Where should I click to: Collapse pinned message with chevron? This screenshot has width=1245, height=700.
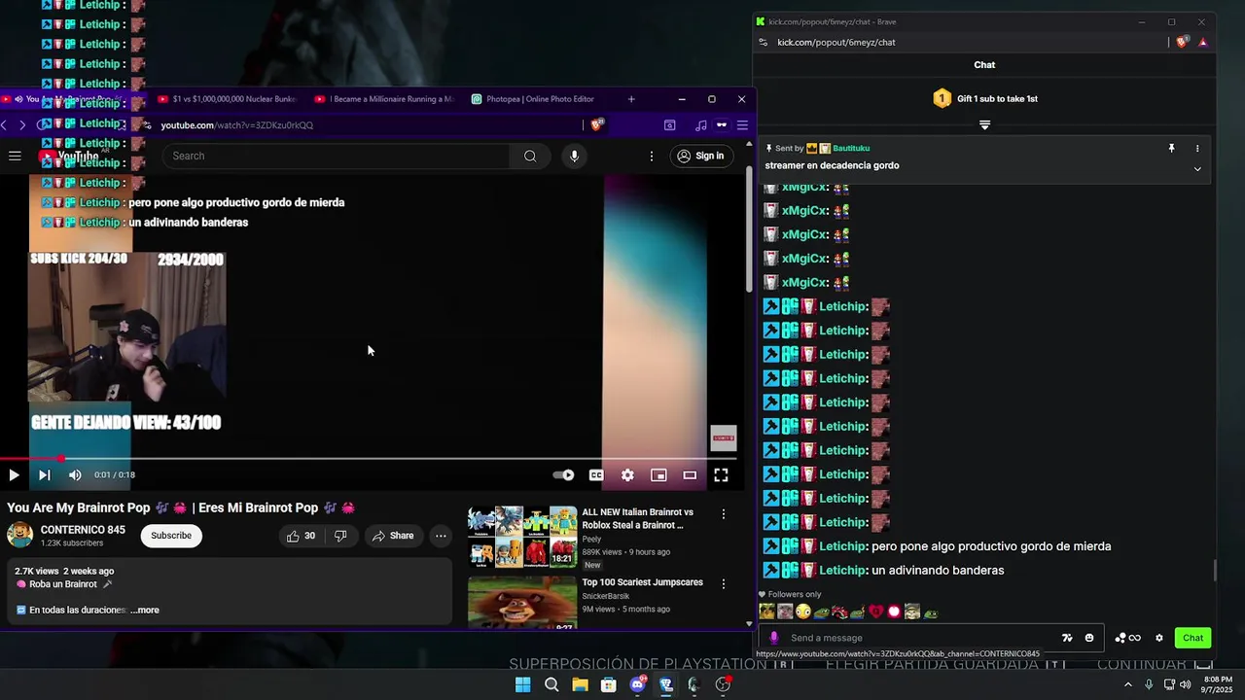pos(1197,169)
